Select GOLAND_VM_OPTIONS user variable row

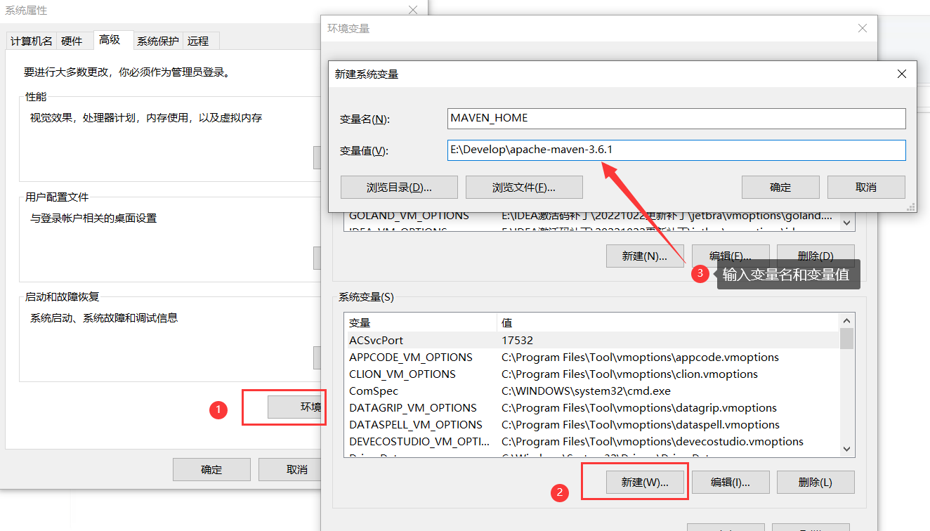click(593, 216)
